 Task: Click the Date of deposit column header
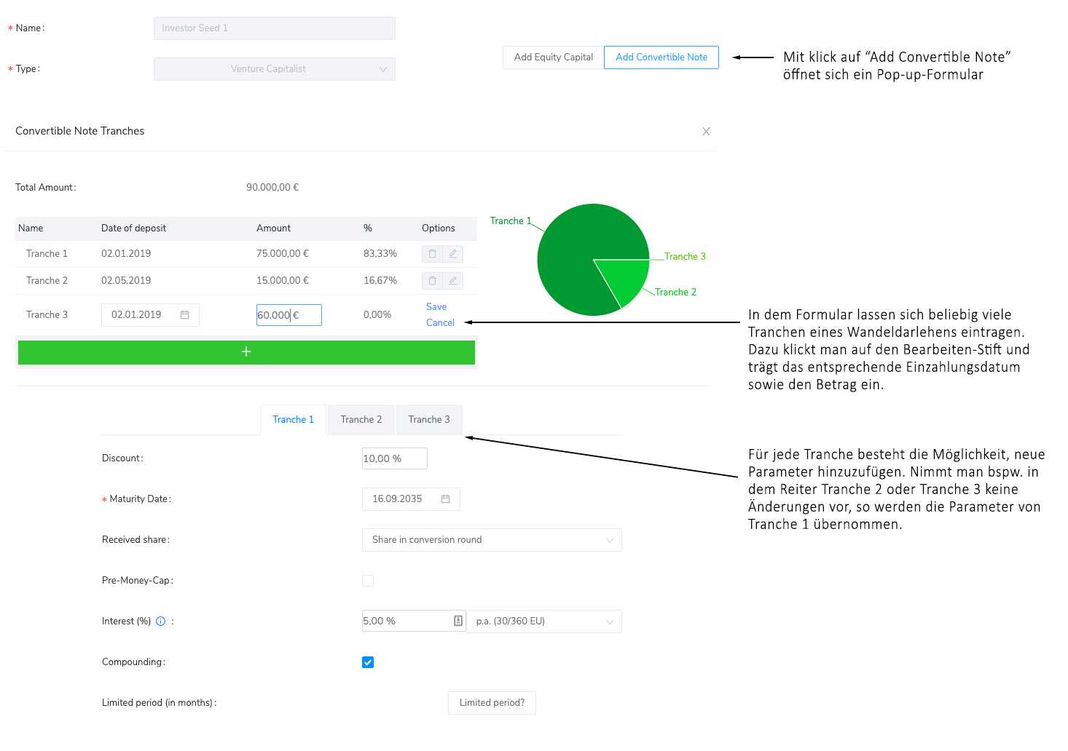tap(133, 229)
